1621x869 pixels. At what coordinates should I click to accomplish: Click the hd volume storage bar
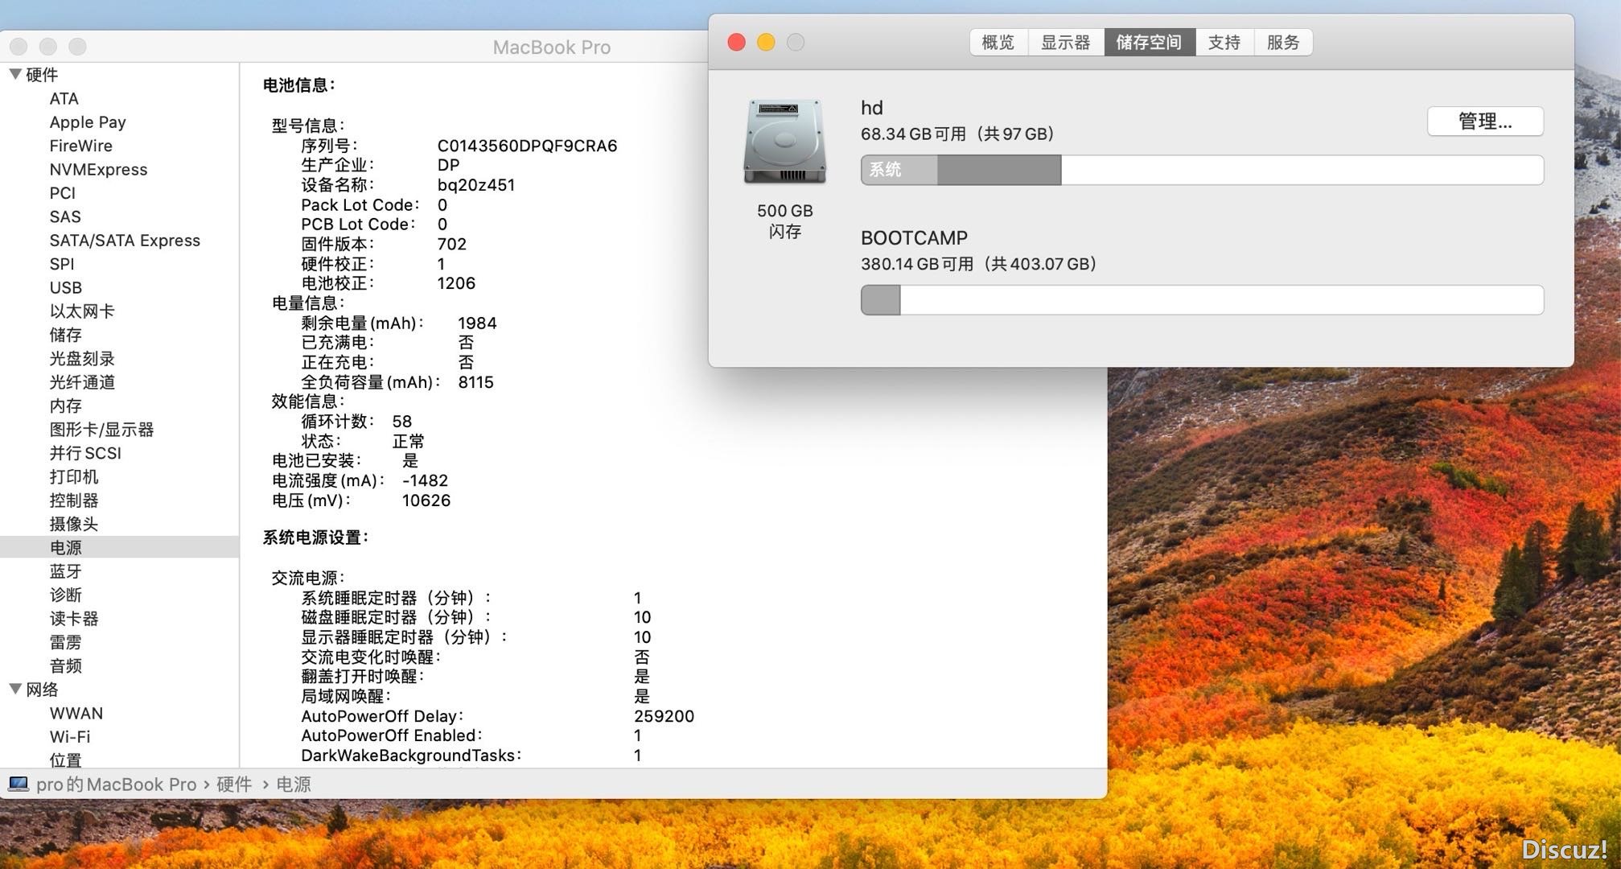pos(1202,170)
